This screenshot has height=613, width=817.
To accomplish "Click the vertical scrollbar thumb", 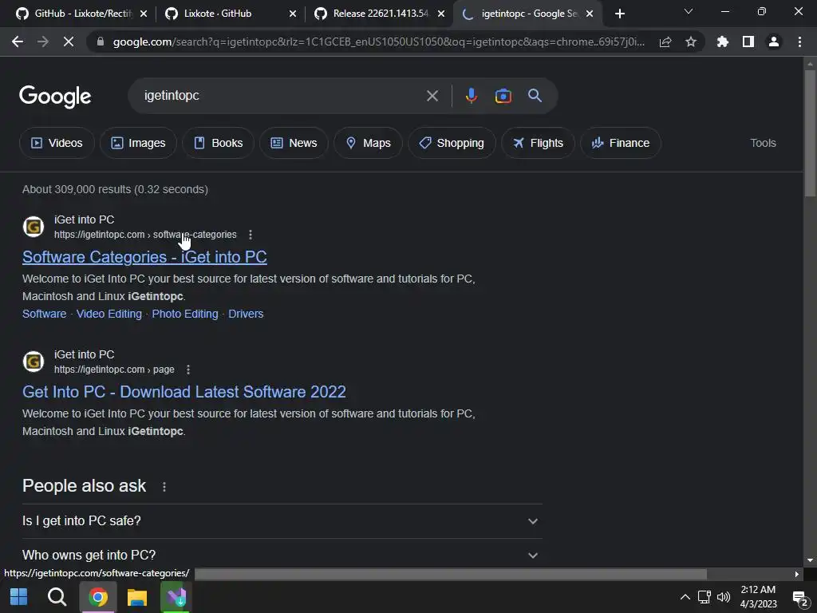I will point(810,133).
